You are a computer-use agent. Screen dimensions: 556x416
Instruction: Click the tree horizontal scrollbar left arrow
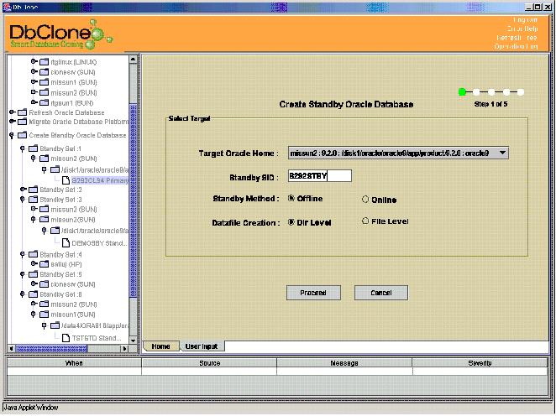click(12, 349)
